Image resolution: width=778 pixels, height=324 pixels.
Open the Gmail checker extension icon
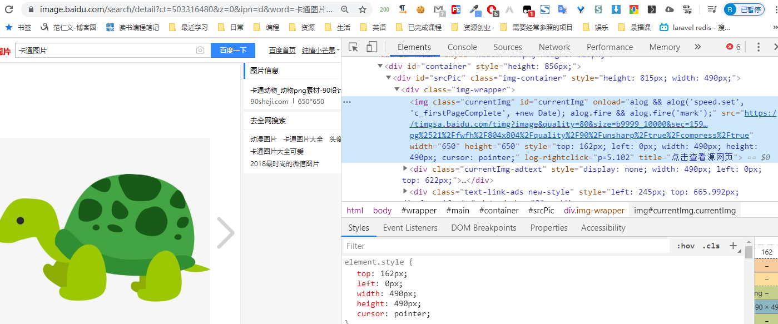[438, 9]
